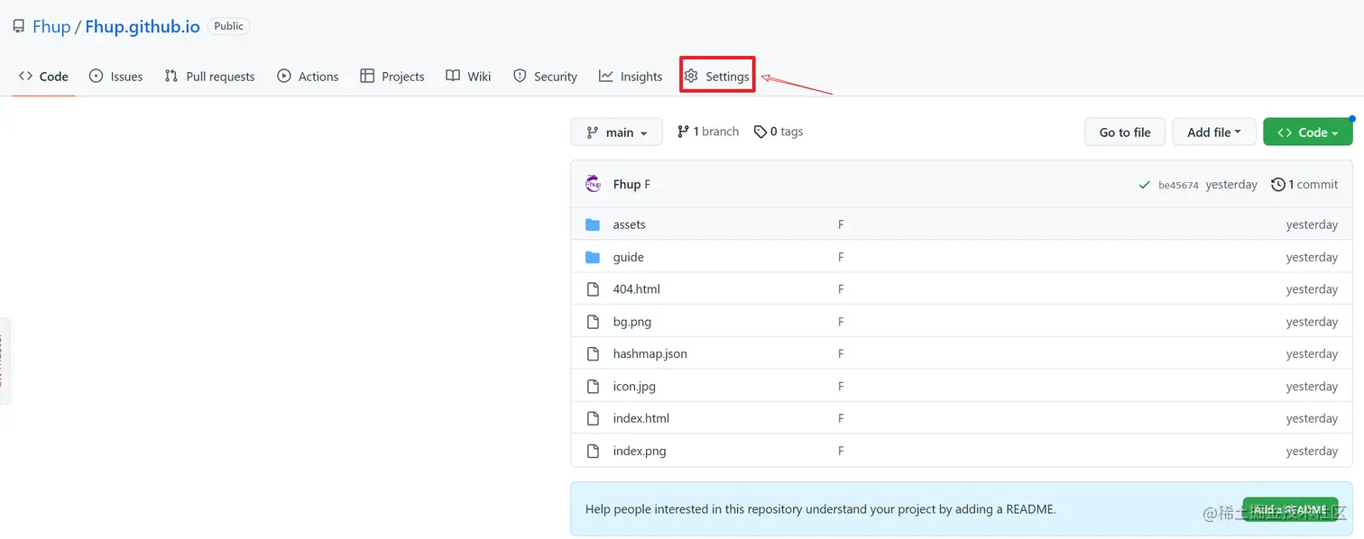This screenshot has height=539, width=1364.
Task: Click the Fhup avatar in commit header
Action: coord(593,184)
